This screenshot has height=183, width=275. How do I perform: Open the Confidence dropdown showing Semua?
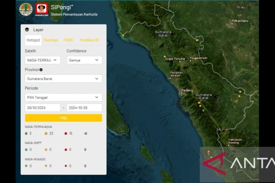click(x=84, y=60)
